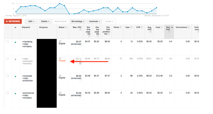The image size is (213, 114).
Task: Click the green status dot for +marketing +video +company
Action: 15,42
